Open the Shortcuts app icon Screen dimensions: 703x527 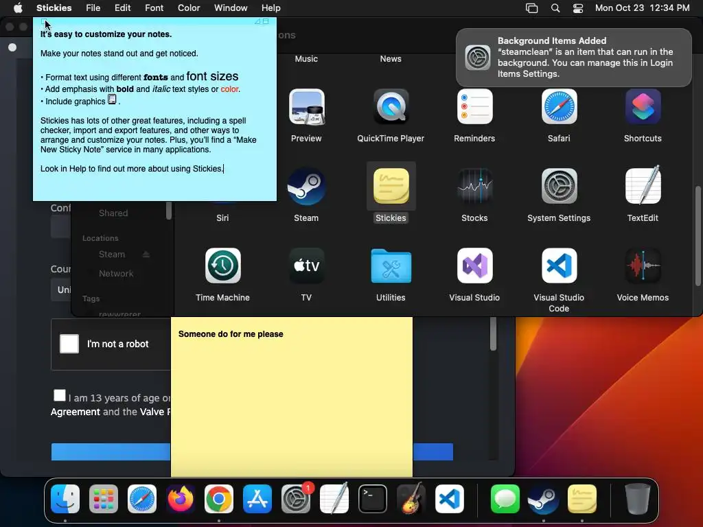pyautogui.click(x=643, y=106)
